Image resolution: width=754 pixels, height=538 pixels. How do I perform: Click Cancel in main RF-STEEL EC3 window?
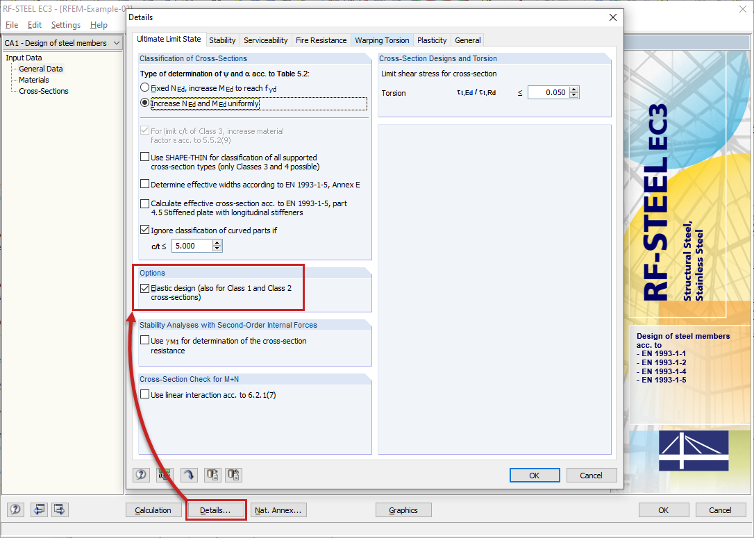point(720,510)
